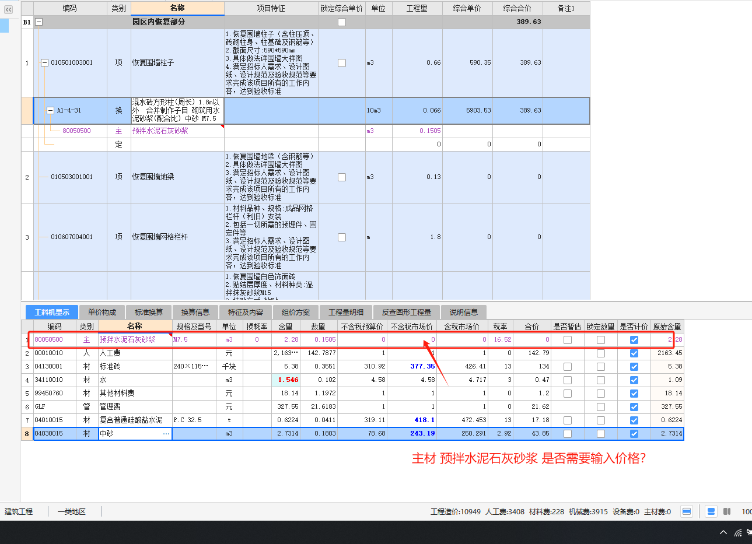Click the 综合合价 column header in upper table
752x544 pixels.
(x=517, y=8)
